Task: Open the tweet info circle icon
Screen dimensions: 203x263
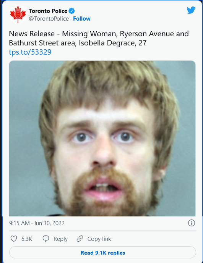Action: pos(192,223)
